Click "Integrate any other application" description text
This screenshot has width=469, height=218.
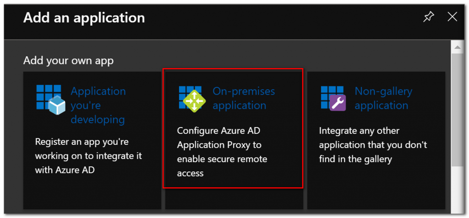pyautogui.click(x=373, y=145)
